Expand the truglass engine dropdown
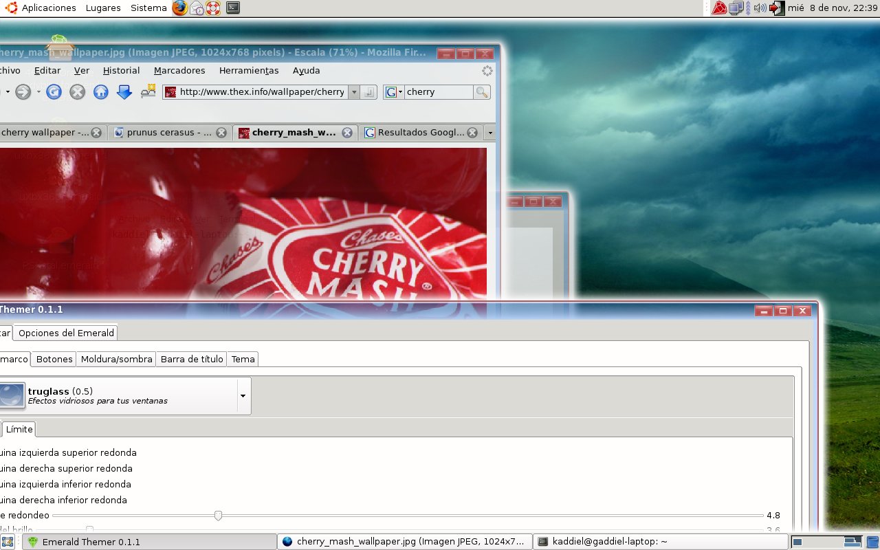Viewport: 880px width, 550px height. (x=243, y=396)
